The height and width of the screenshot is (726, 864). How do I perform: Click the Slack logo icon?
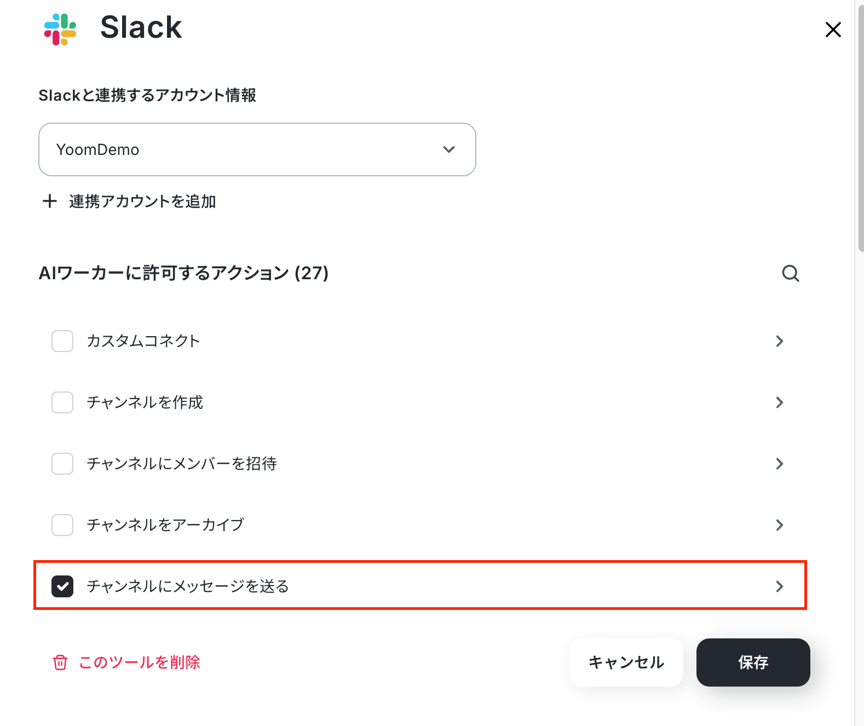pos(60,30)
